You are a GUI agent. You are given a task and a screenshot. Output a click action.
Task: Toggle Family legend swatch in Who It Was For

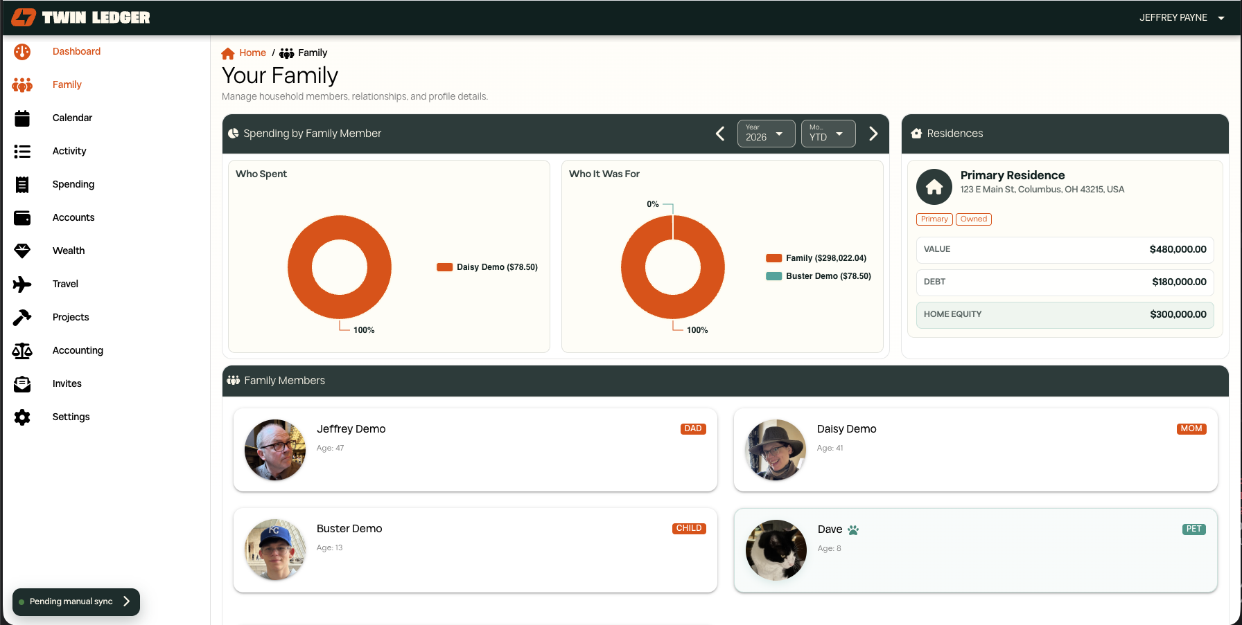pyautogui.click(x=773, y=258)
